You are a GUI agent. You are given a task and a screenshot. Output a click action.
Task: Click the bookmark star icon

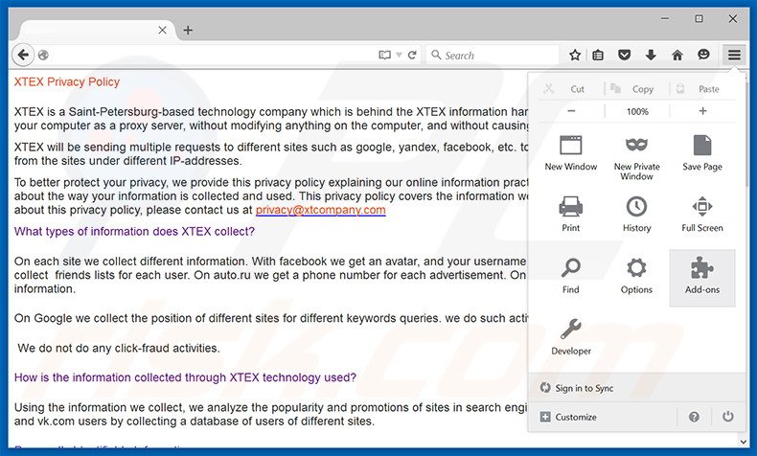(x=575, y=55)
